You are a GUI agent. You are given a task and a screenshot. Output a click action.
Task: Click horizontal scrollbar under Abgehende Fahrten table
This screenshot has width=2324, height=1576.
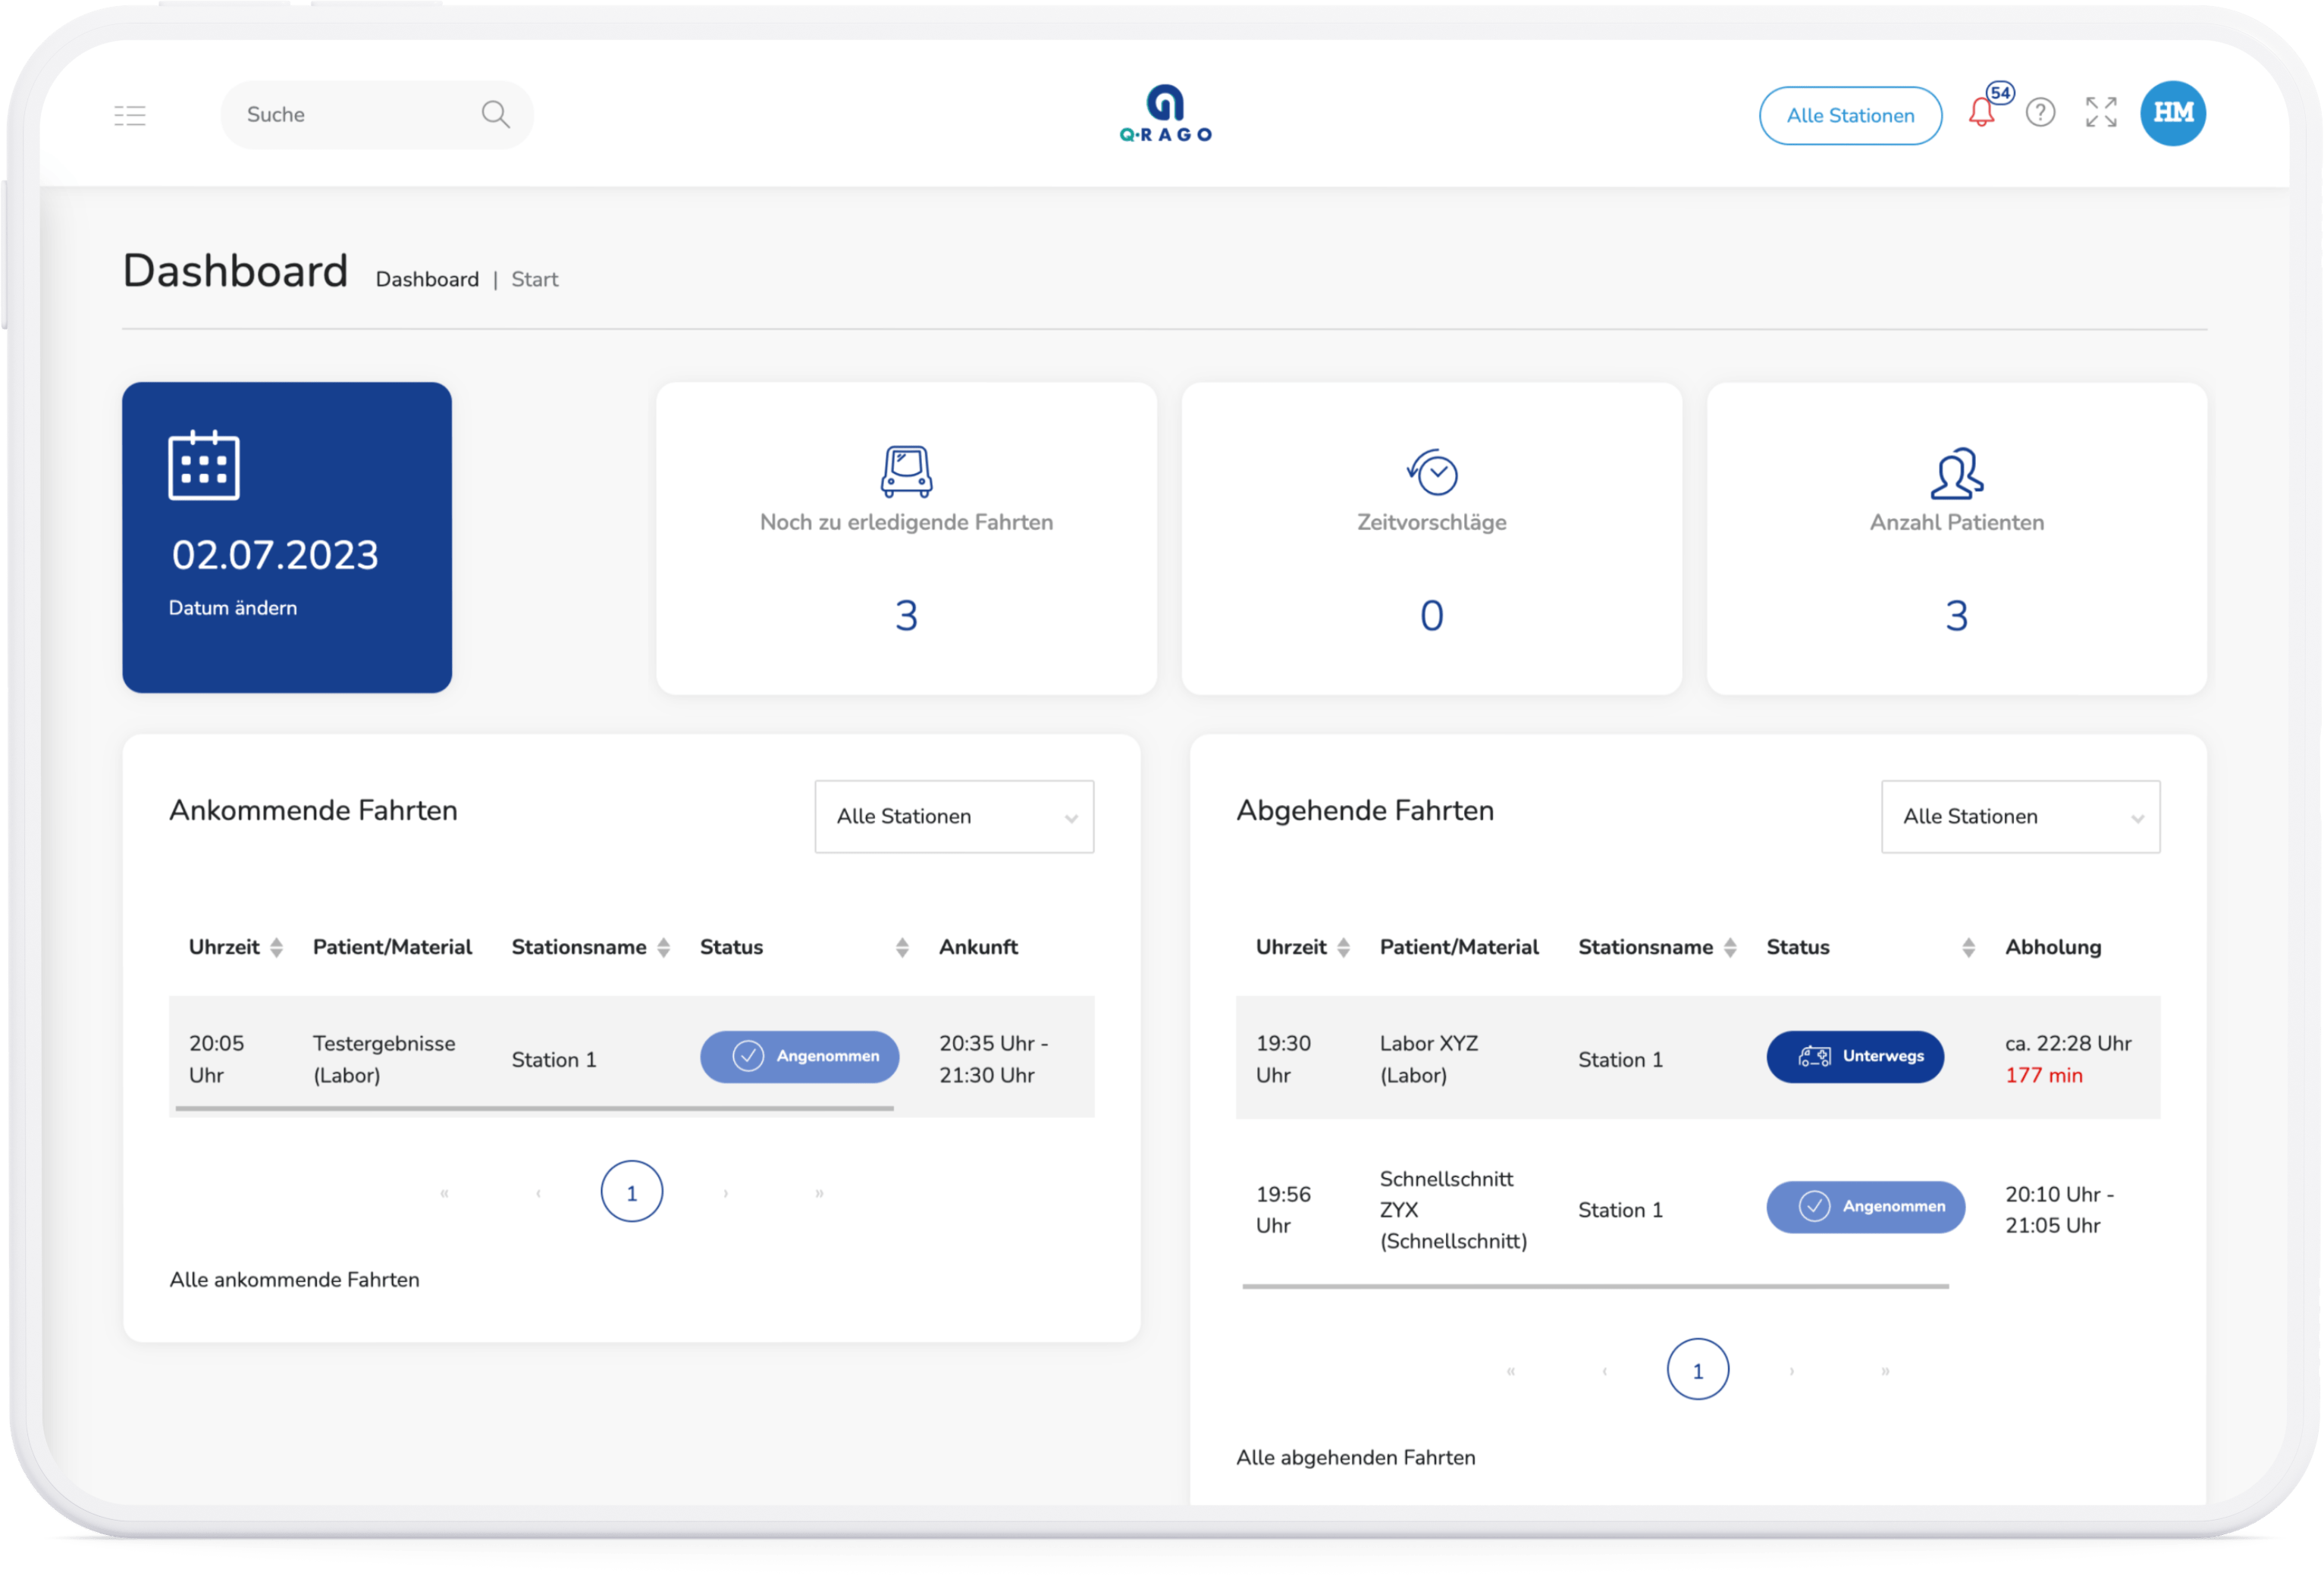click(1595, 1286)
